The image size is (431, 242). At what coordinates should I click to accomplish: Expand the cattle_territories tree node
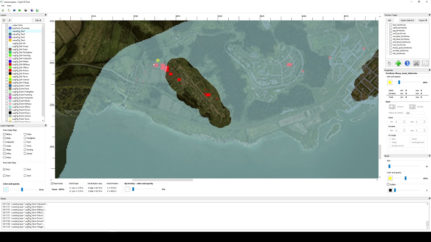pos(387,28)
